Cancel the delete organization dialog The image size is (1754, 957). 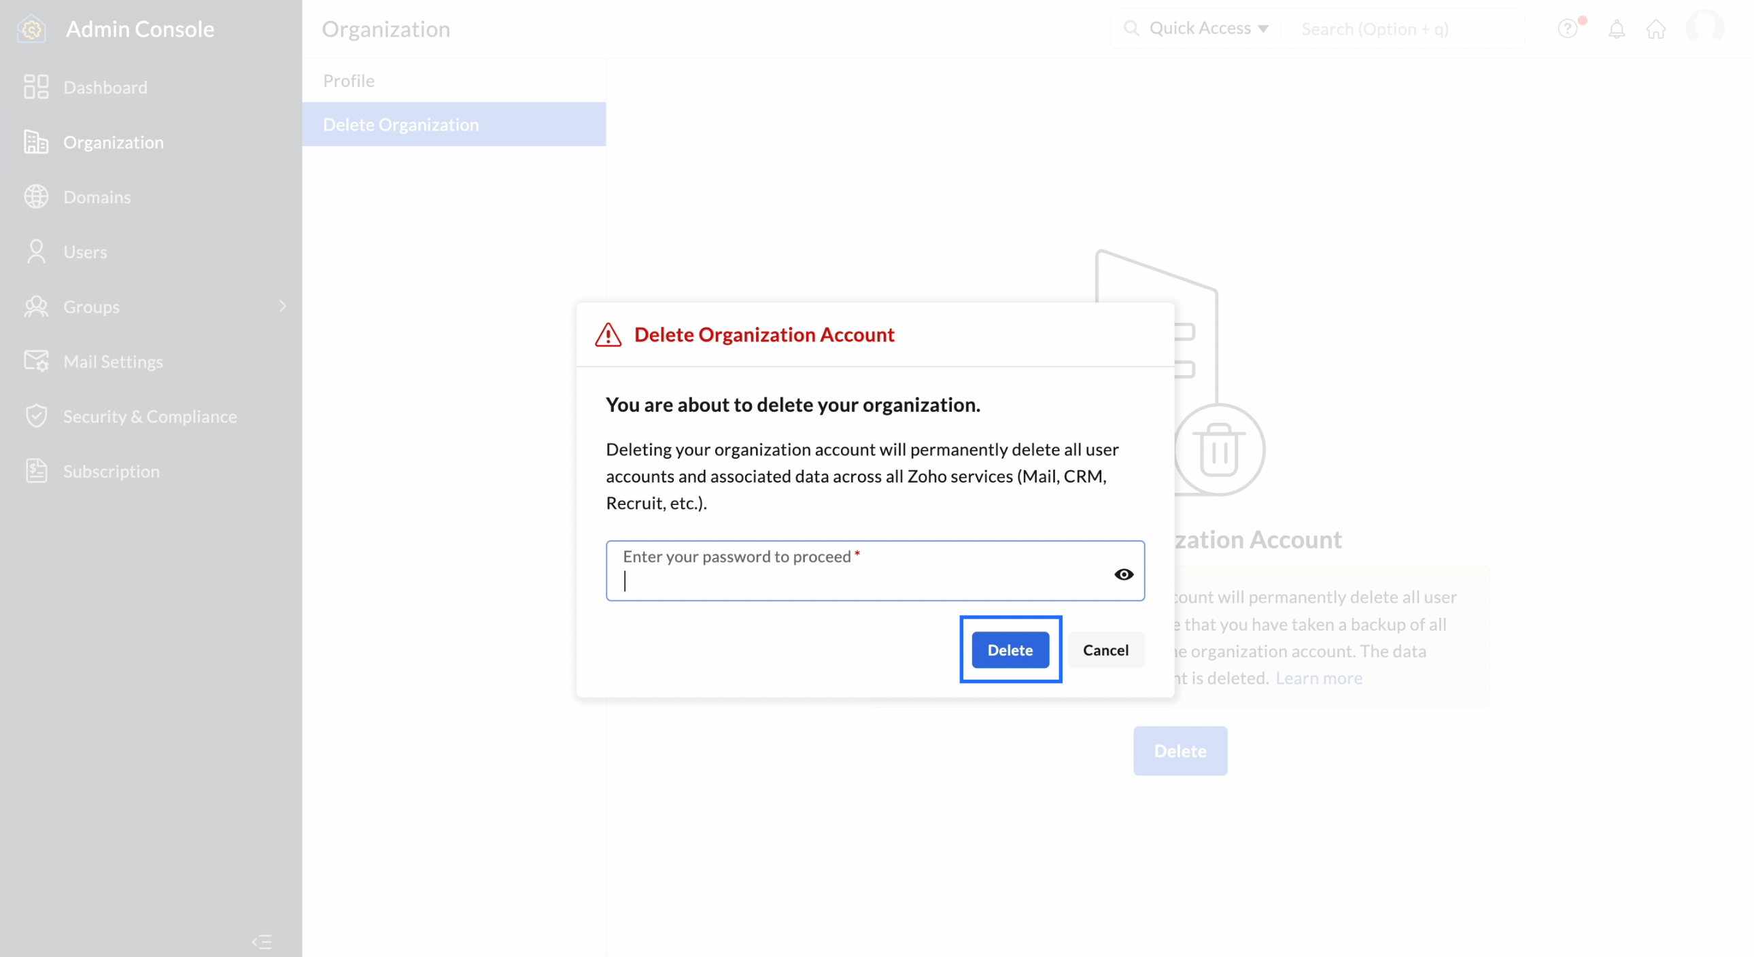(1105, 650)
